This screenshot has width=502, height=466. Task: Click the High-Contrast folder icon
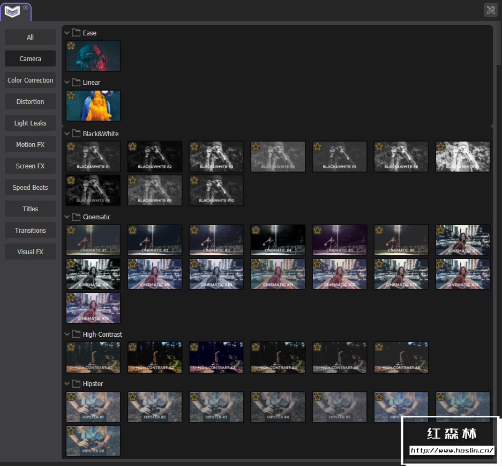(x=76, y=334)
